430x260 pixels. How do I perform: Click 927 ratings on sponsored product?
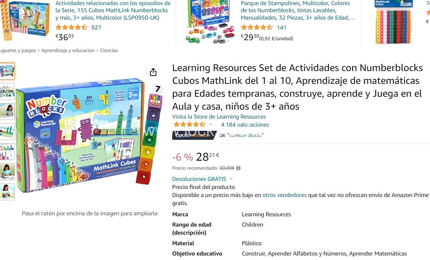tap(96, 27)
